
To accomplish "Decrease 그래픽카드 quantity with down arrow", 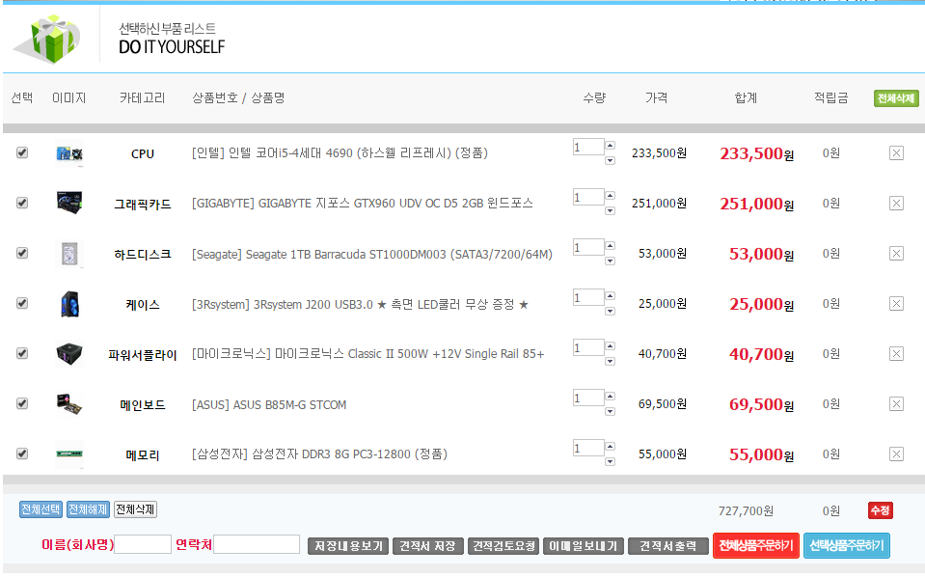I will (x=610, y=210).
